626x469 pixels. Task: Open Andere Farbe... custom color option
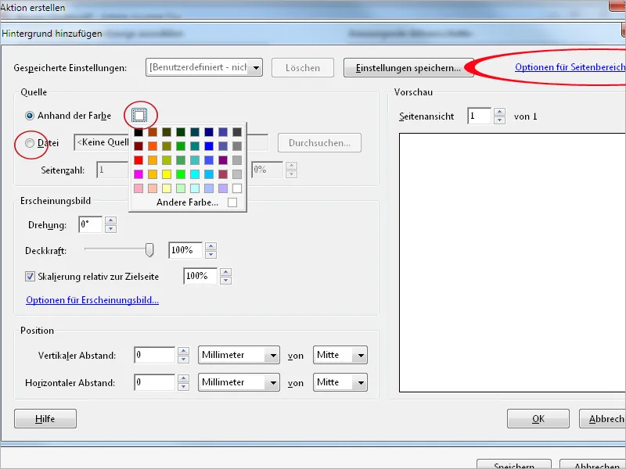196,202
